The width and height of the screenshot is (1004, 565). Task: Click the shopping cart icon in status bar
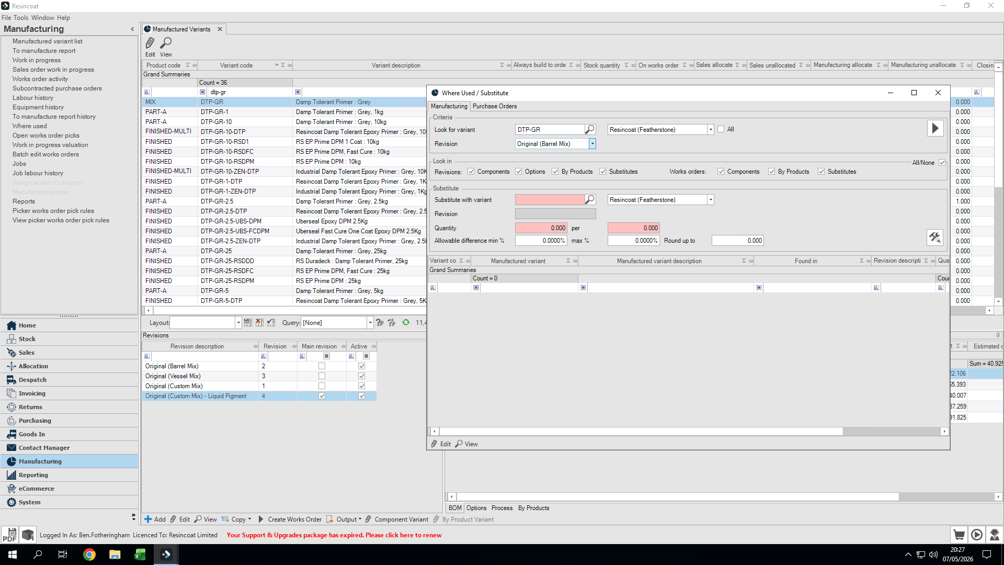pos(959,535)
